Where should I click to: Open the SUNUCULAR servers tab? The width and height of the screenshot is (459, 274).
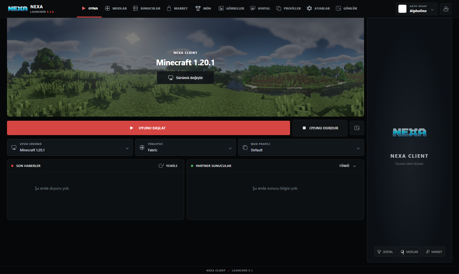click(x=147, y=9)
